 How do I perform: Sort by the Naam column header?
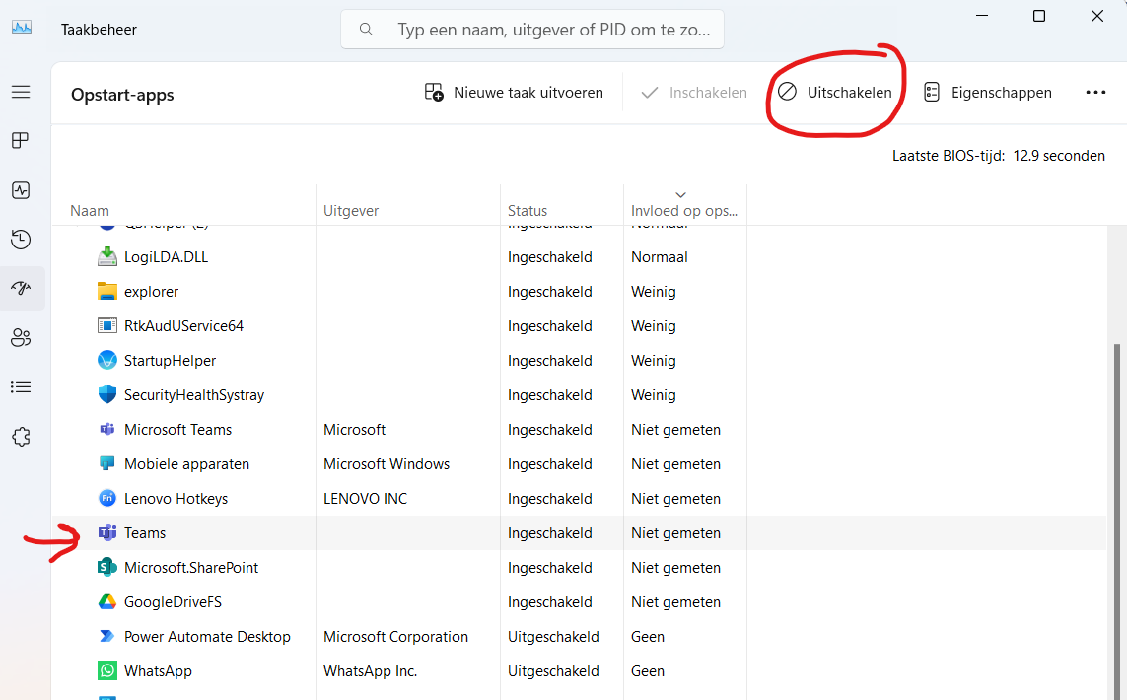click(90, 211)
